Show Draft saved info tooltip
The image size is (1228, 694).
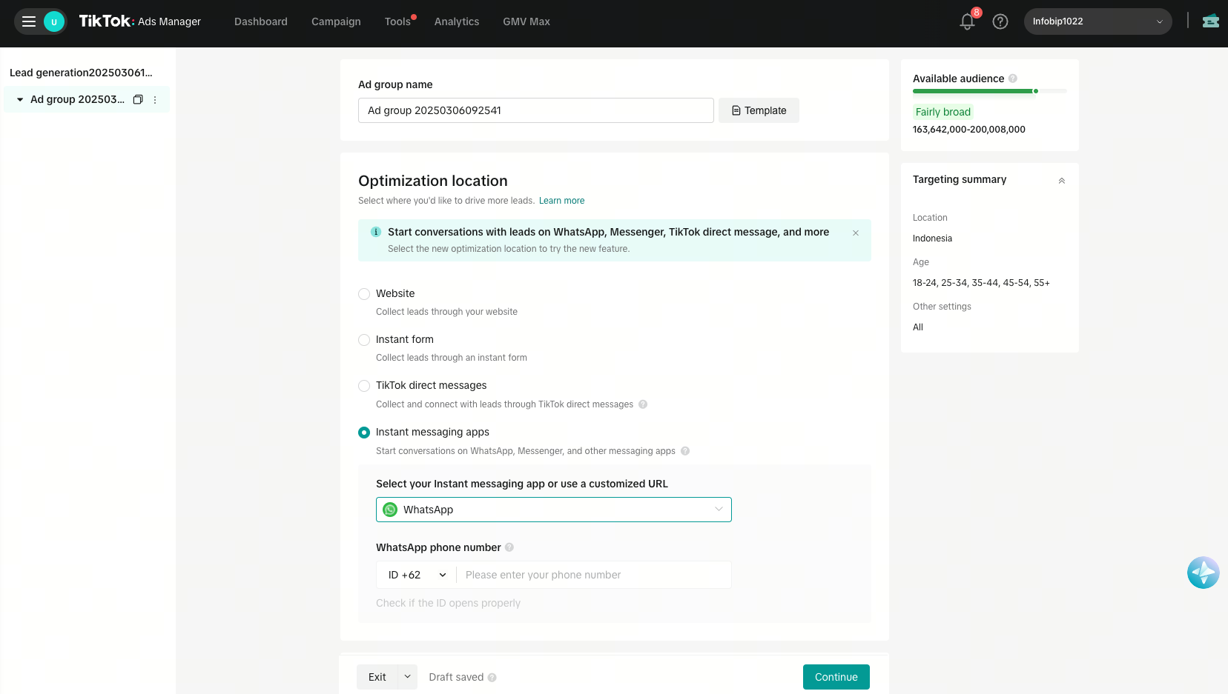click(492, 678)
